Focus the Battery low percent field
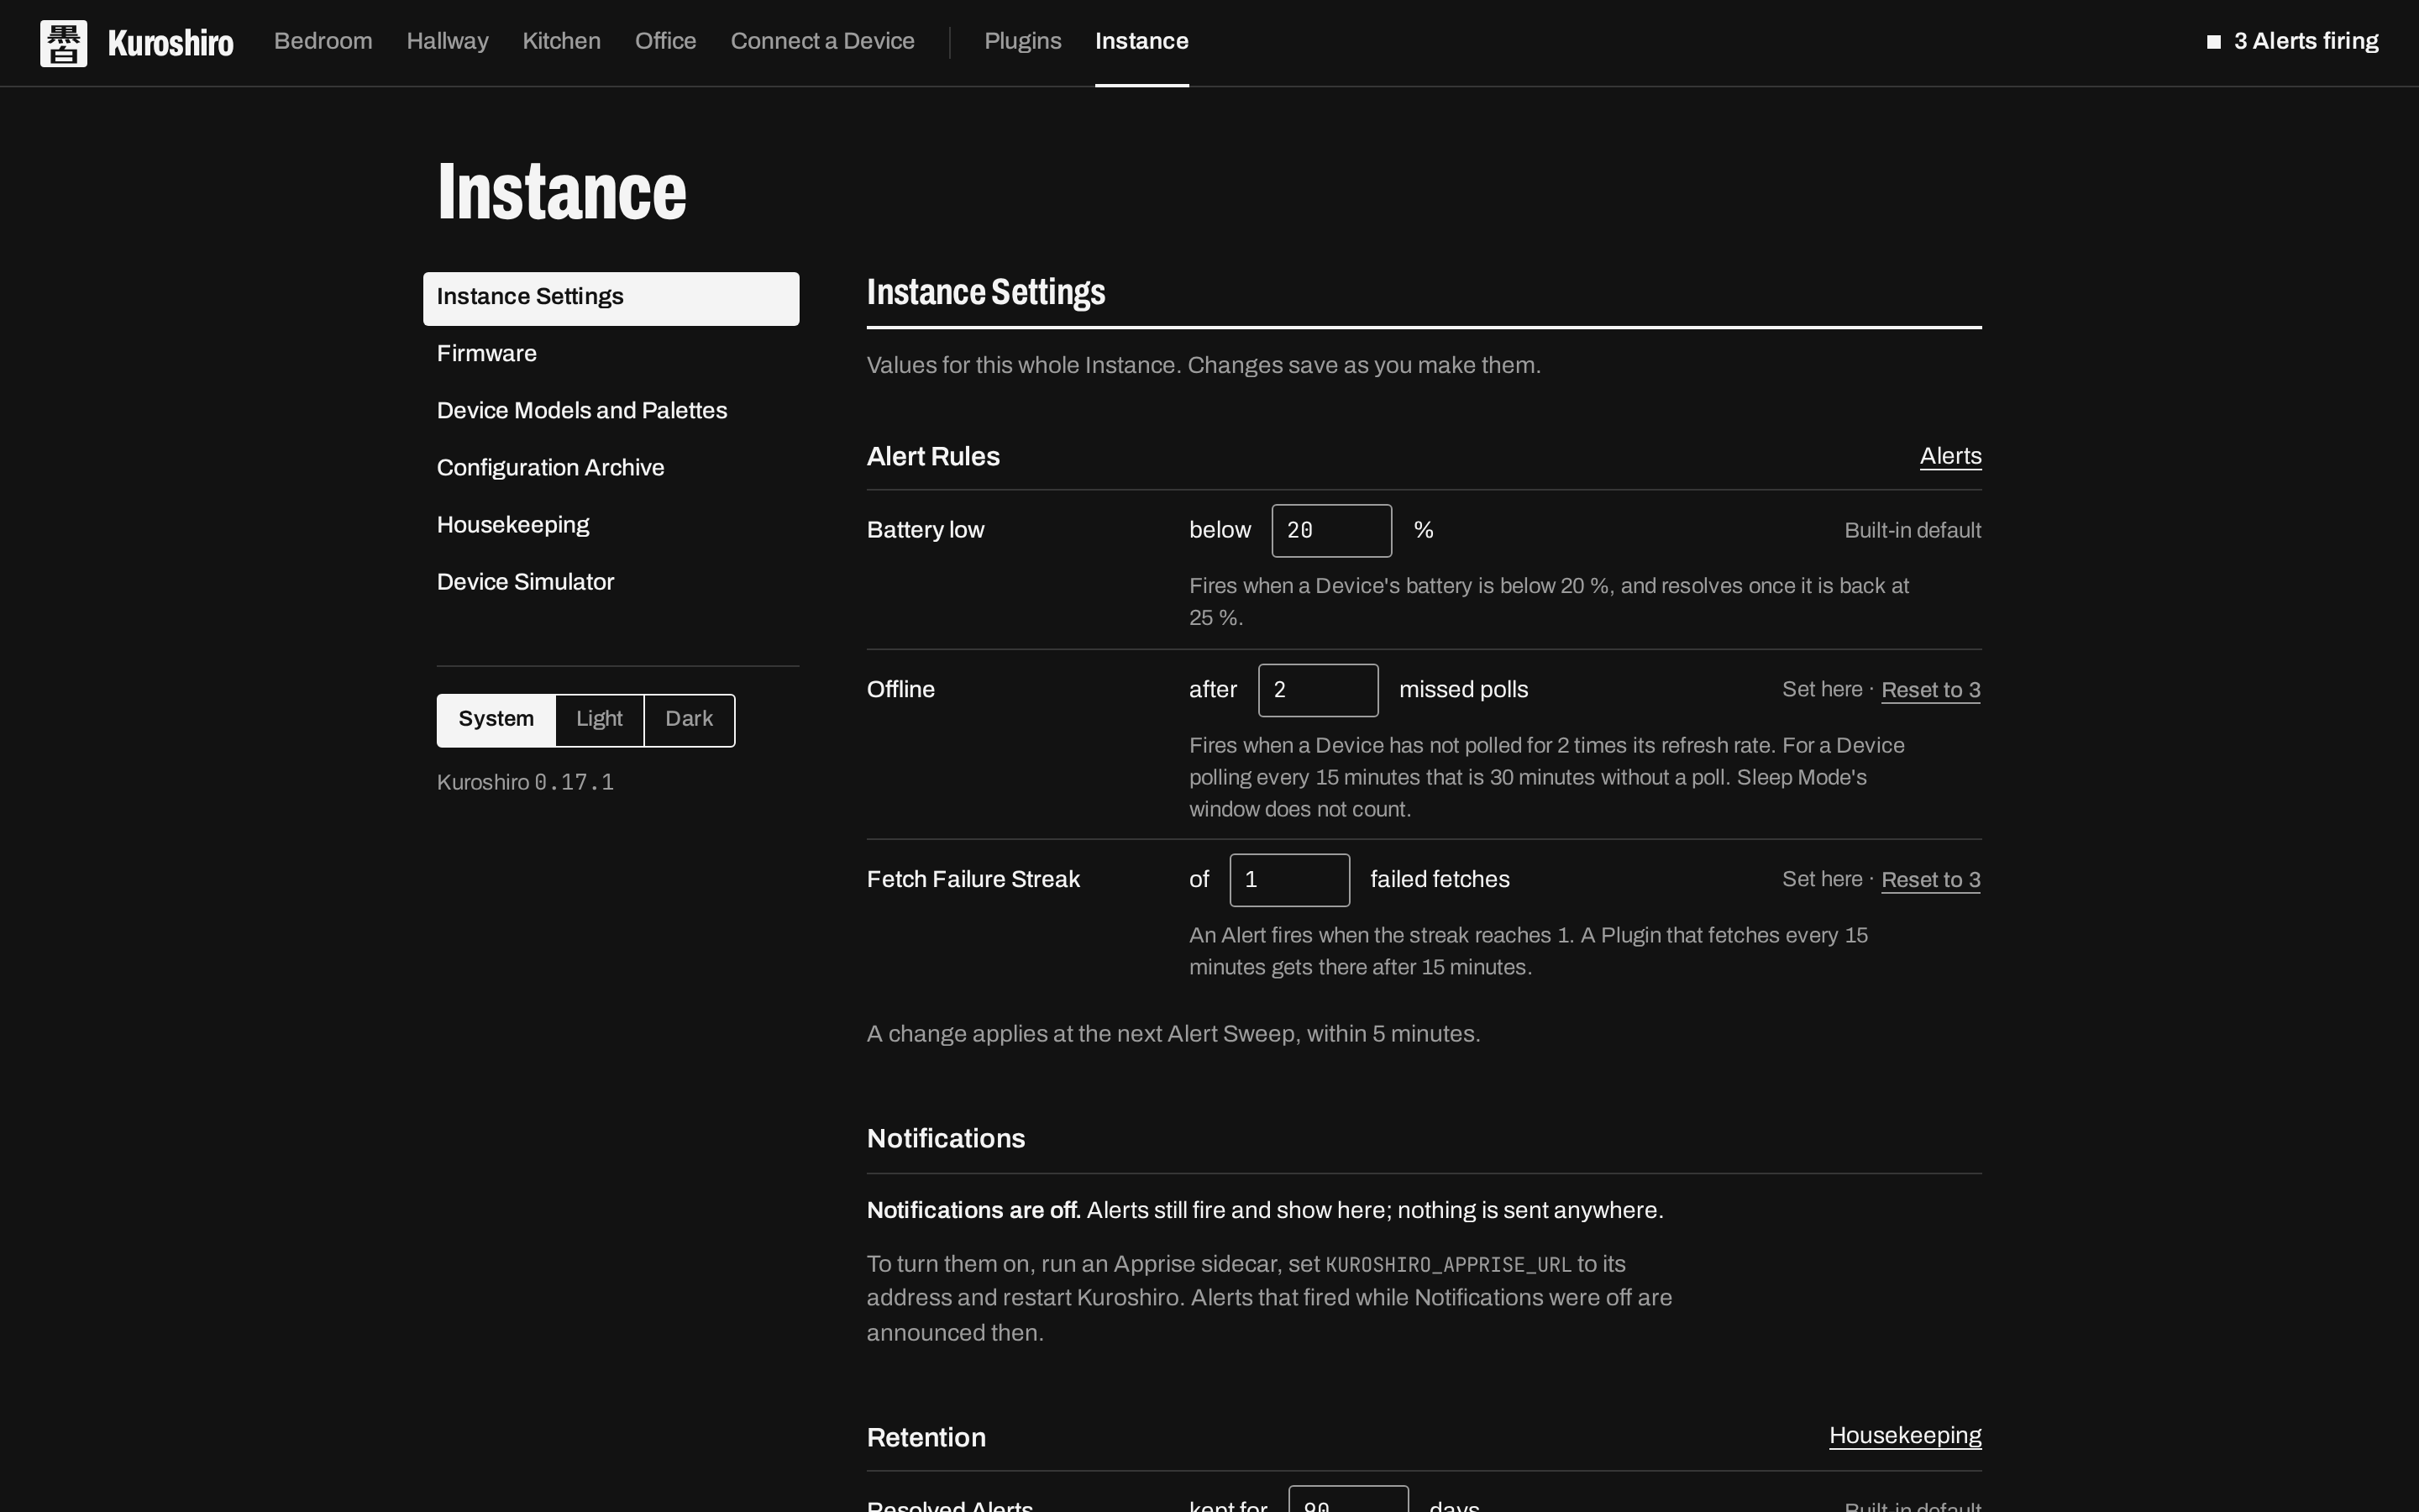 tap(1330, 530)
